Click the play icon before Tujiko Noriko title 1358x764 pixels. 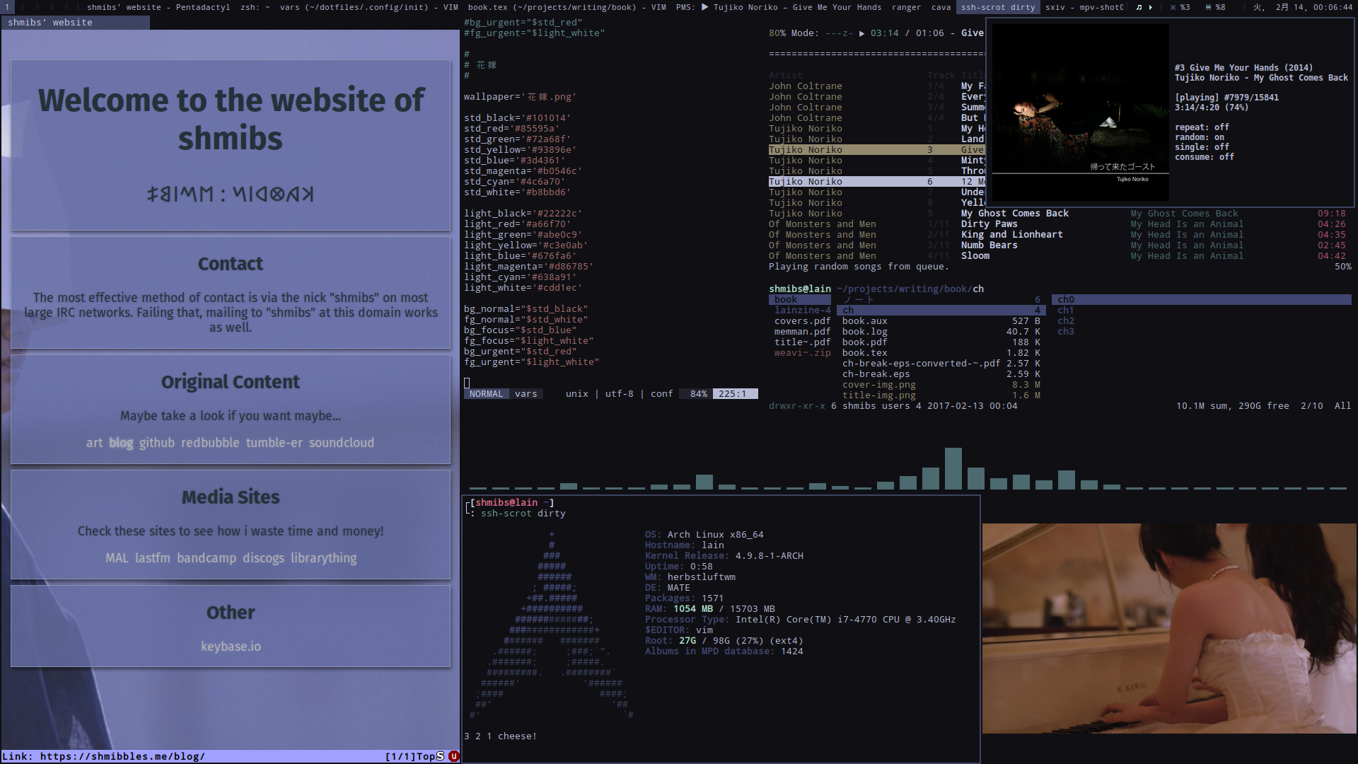click(x=704, y=7)
